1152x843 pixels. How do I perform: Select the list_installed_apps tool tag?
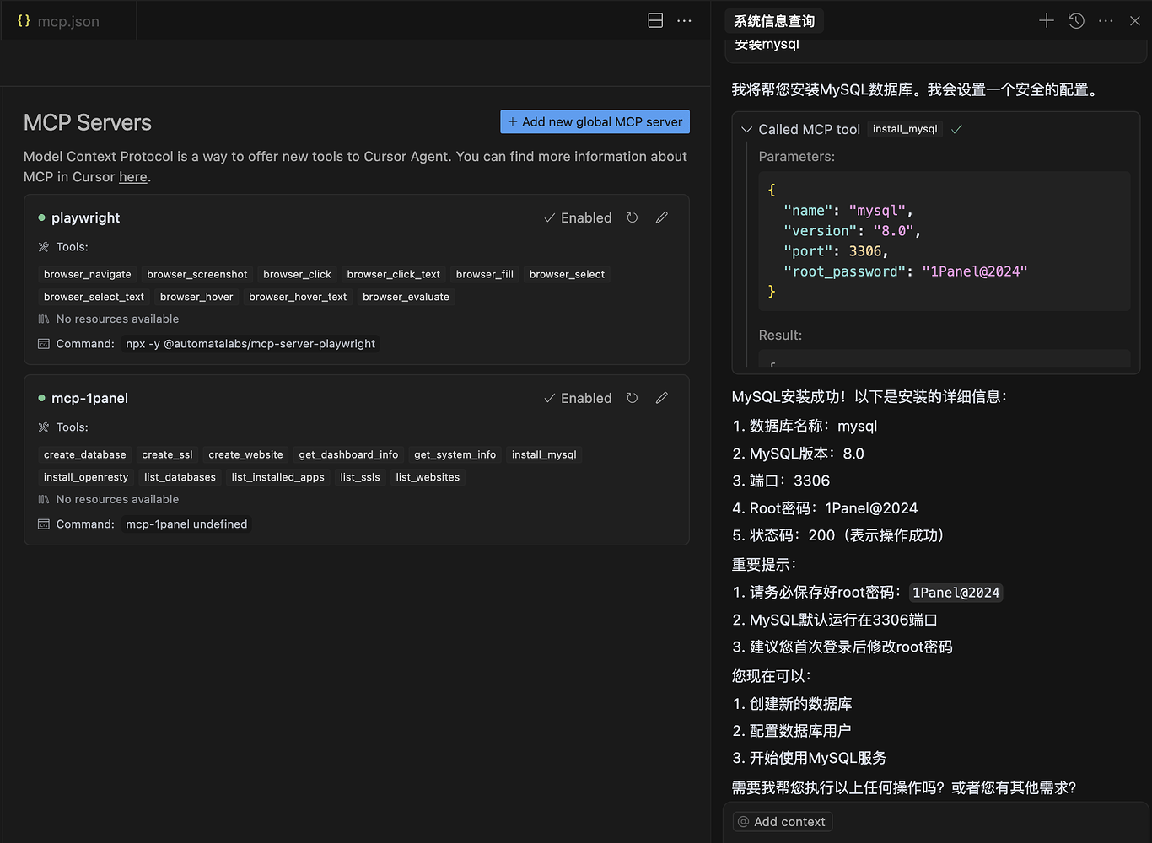pyautogui.click(x=277, y=477)
